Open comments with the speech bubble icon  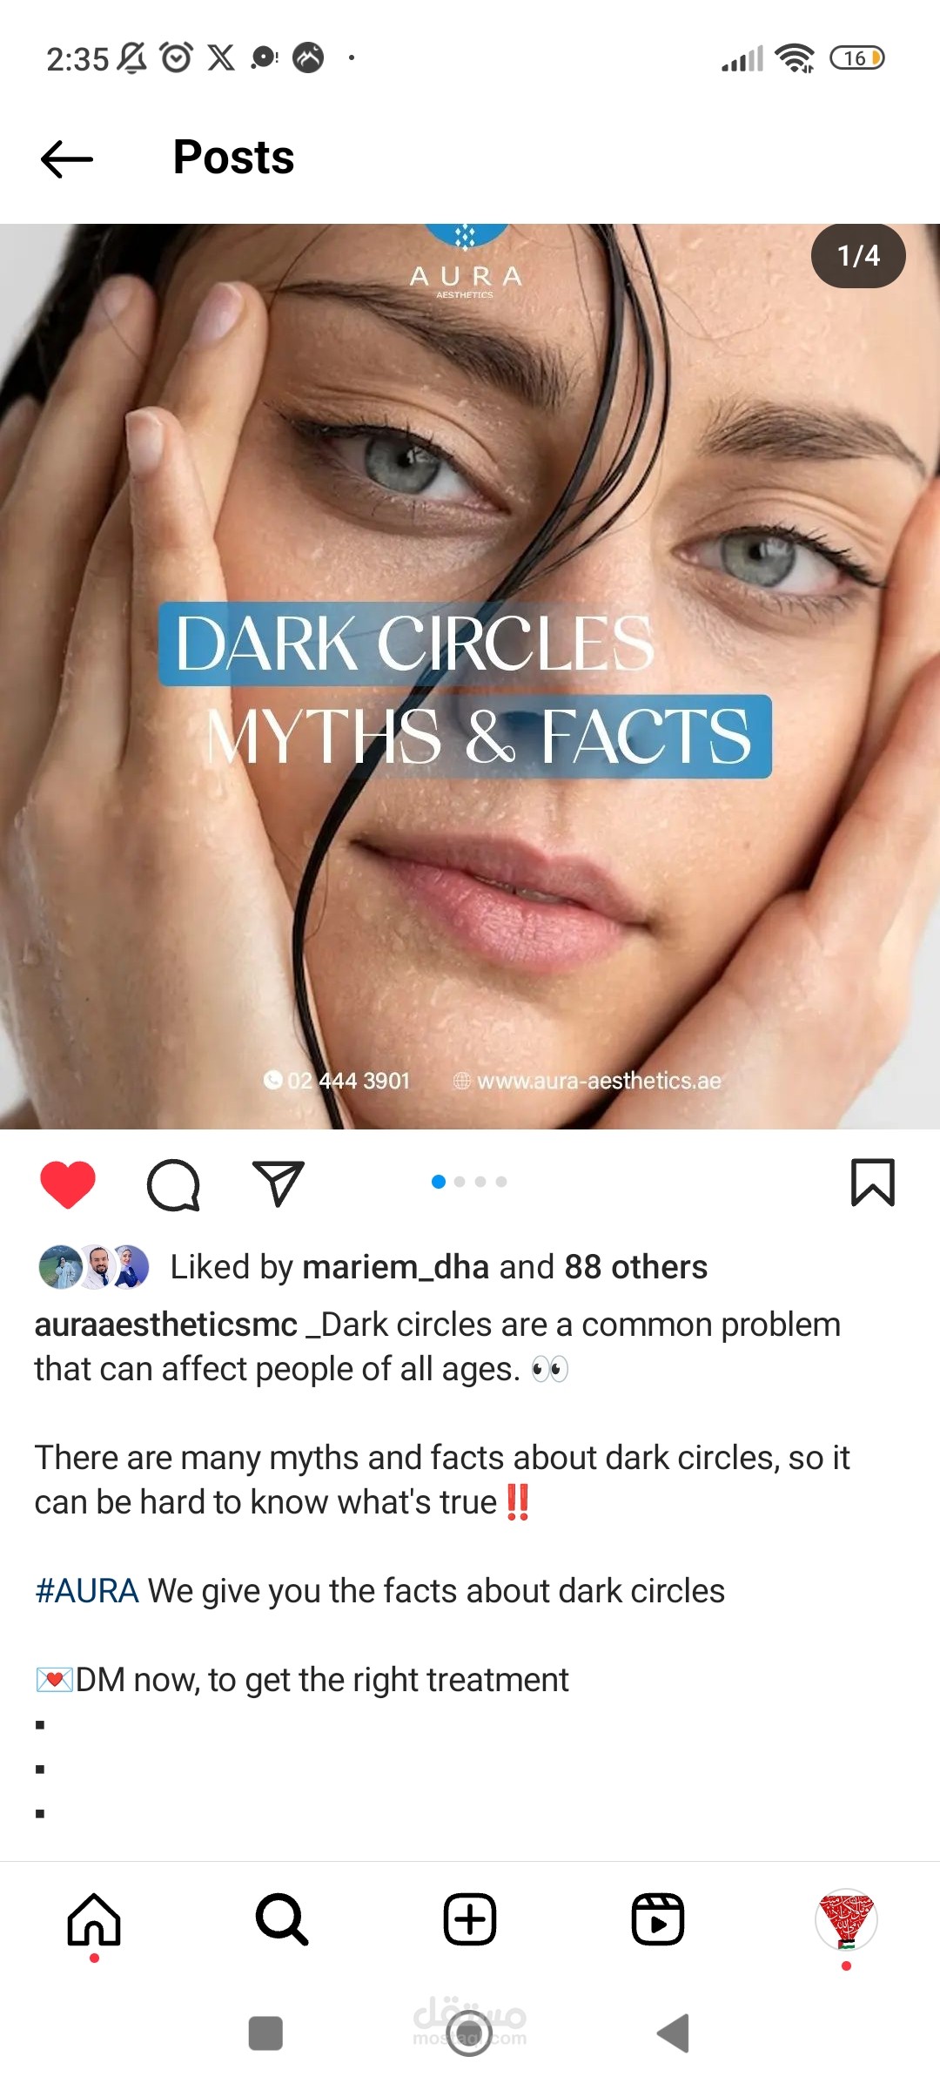tap(173, 1185)
